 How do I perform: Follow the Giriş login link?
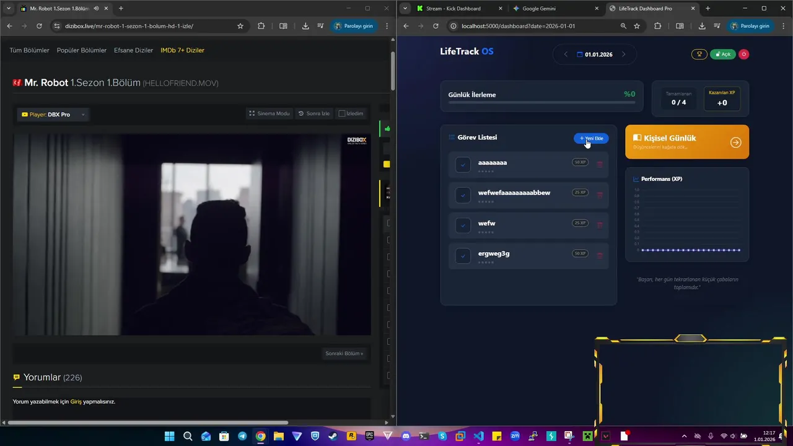pos(76,401)
